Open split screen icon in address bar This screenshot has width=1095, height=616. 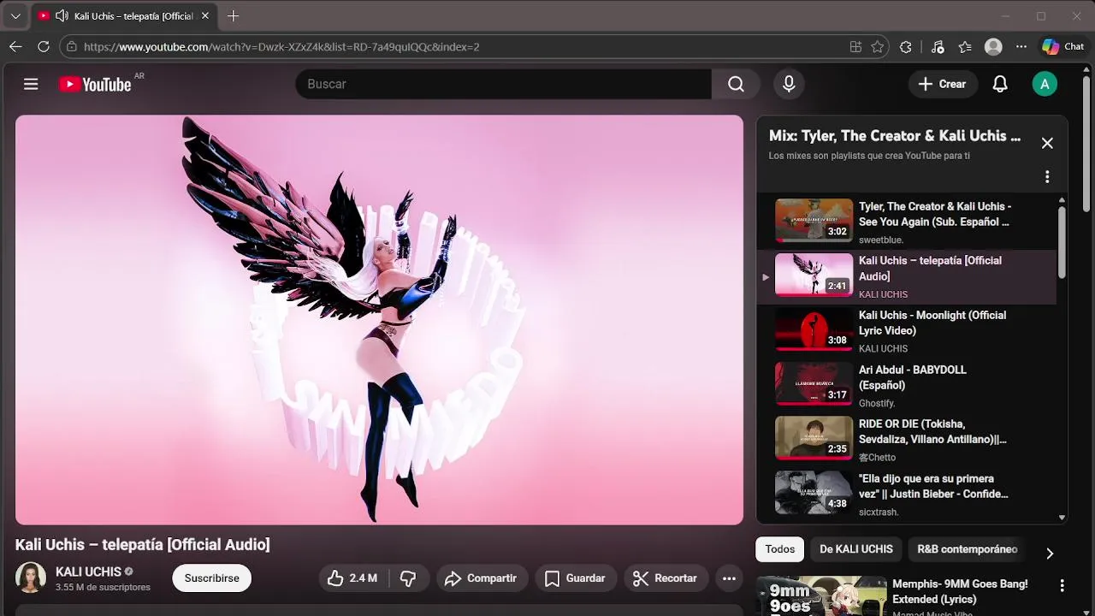pos(855,47)
